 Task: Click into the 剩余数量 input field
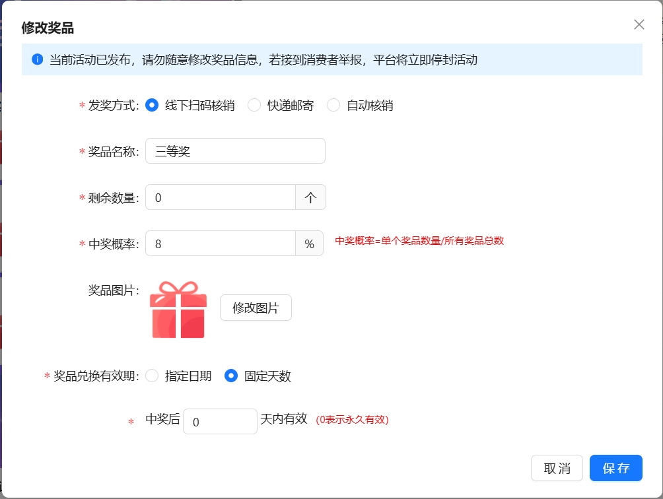click(x=220, y=197)
